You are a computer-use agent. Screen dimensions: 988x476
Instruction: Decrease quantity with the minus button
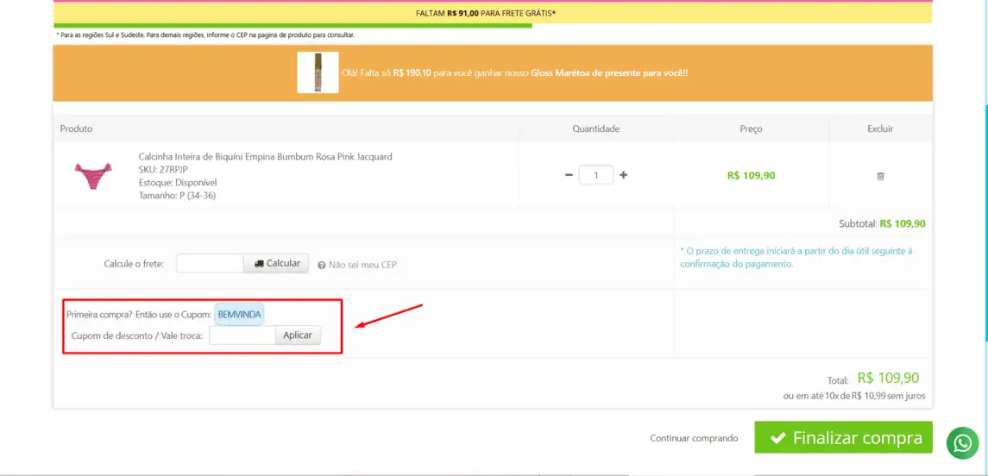pyautogui.click(x=569, y=175)
